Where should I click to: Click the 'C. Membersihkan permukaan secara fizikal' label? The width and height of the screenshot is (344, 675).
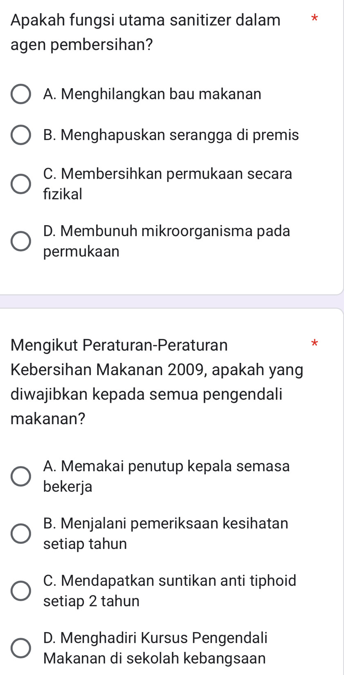[167, 183]
